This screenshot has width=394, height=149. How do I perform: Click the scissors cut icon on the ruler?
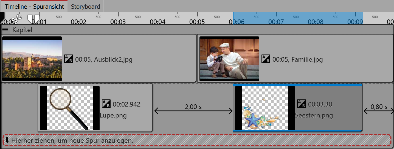(16, 19)
